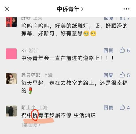Select the username 陌上尘
Screen dimensions: 136x134
tap(29, 107)
